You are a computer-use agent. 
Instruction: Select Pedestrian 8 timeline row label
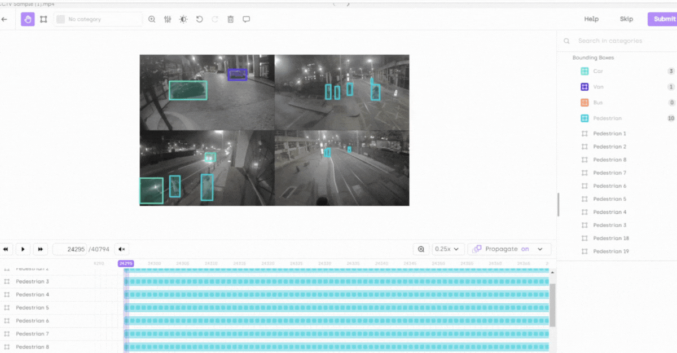32,347
